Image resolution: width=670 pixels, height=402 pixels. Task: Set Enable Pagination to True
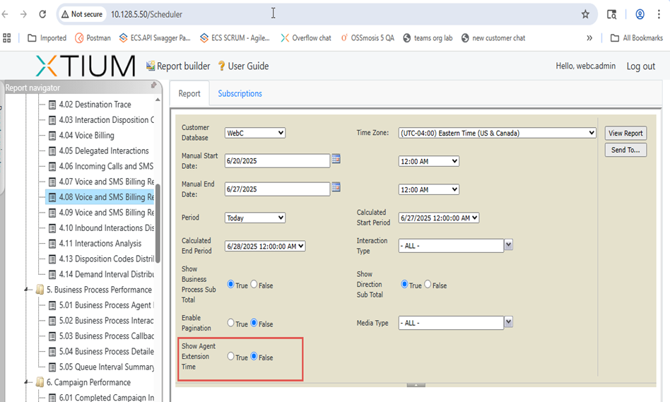(230, 323)
